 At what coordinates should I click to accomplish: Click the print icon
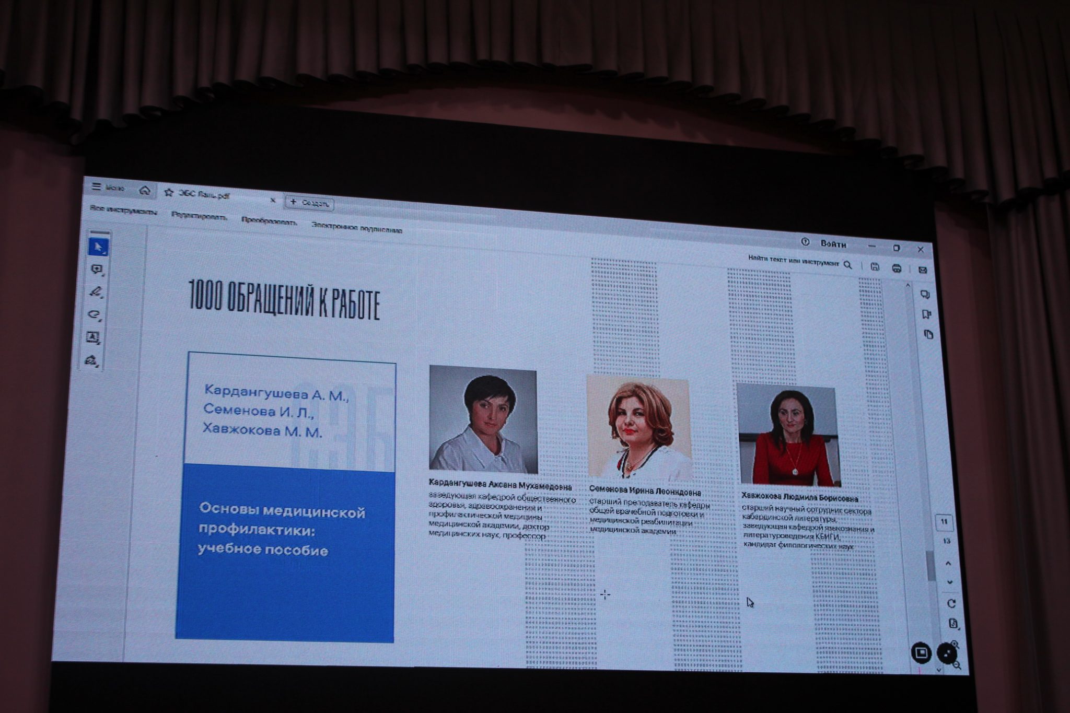click(897, 268)
